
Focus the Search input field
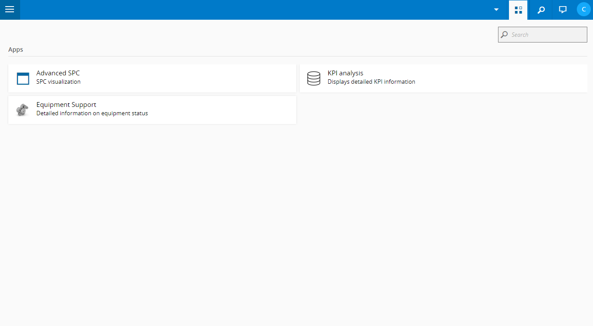(x=542, y=35)
